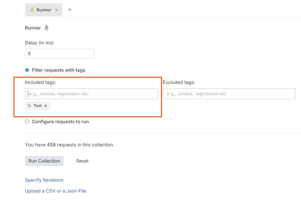
Task: Click Upload a CSV or a Json File
Action: pos(55,191)
